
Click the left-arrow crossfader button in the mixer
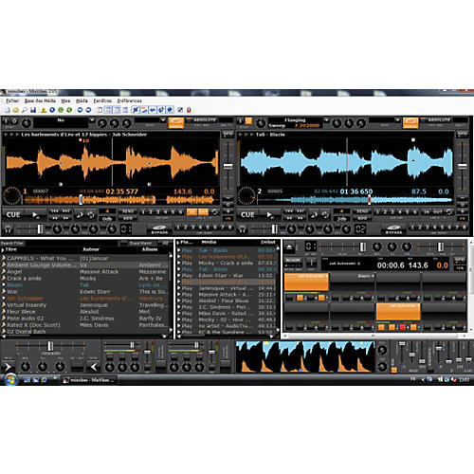[x=94, y=367]
